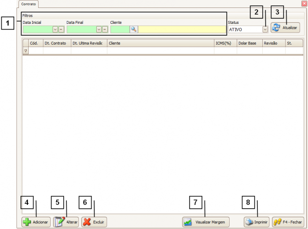Clear Data Inicial with the minus button

click(x=61, y=30)
